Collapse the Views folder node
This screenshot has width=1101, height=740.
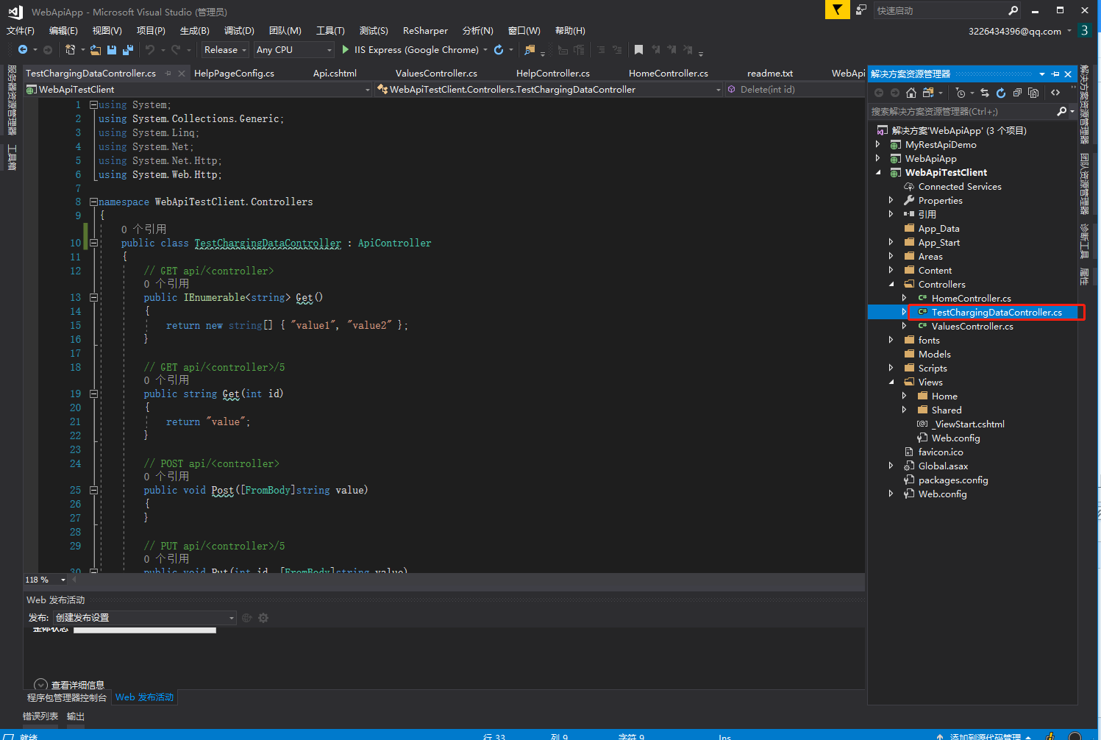[x=891, y=383]
